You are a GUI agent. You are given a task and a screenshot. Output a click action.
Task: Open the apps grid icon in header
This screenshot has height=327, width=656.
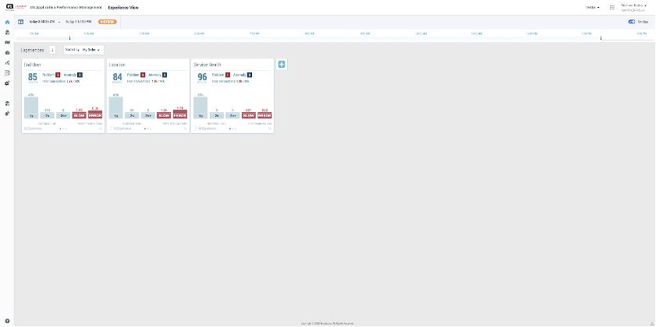612,7
